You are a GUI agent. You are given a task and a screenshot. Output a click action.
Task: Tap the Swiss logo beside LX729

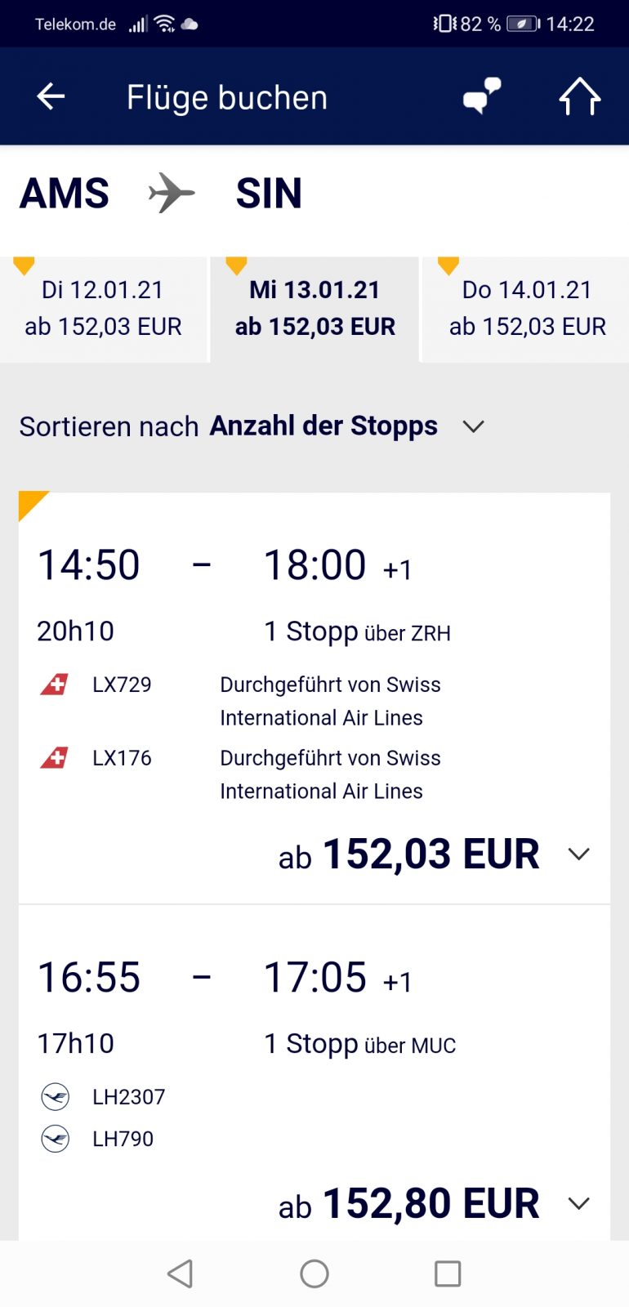click(x=55, y=685)
